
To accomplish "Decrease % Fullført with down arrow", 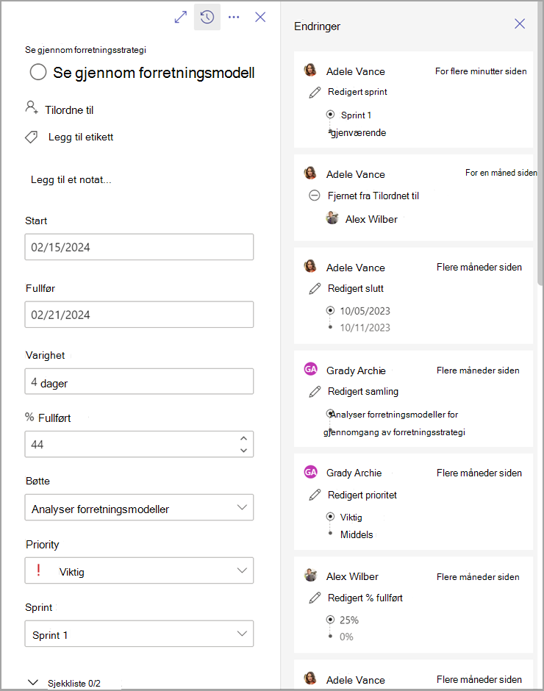I will (x=244, y=451).
